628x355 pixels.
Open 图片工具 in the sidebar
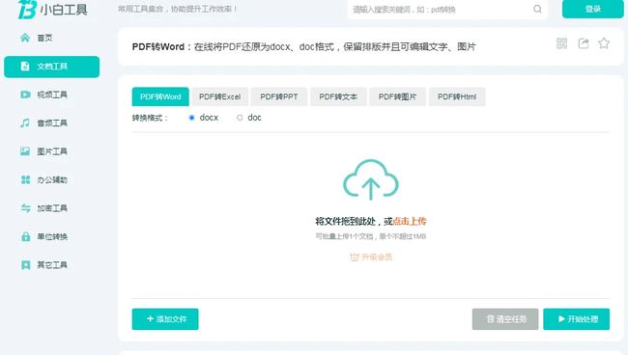coord(51,151)
